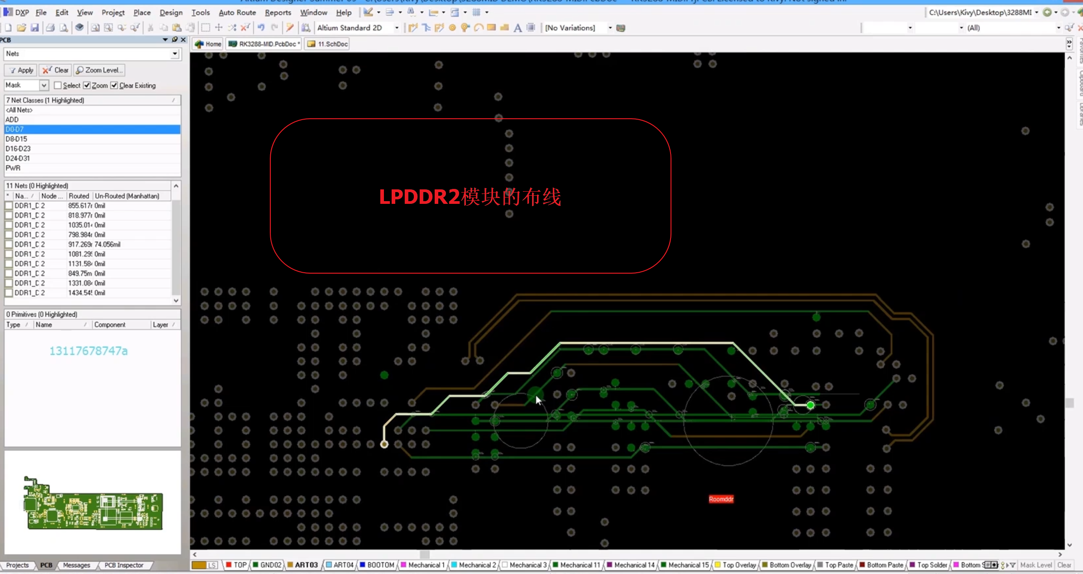Click the Move selection crosshair icon
1083x574 pixels.
coord(219,28)
